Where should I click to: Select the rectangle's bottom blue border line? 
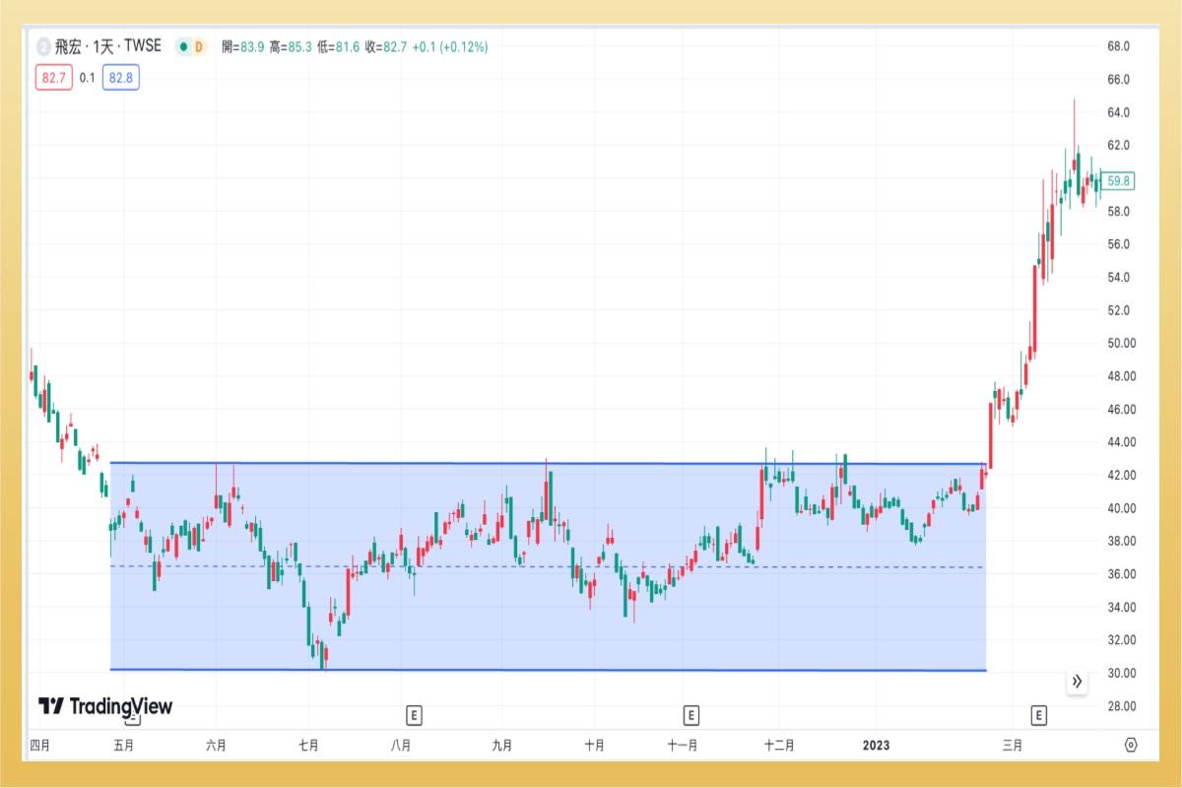[x=548, y=670]
